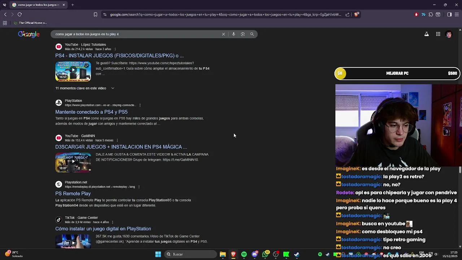462x260 pixels.
Task: Open weather widget 26°C Soleado
Action: pos(13,254)
